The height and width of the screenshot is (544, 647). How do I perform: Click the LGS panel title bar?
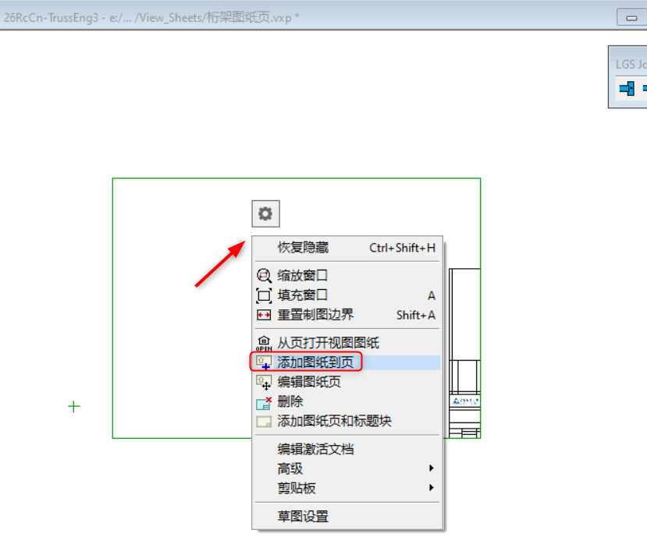[x=628, y=63]
